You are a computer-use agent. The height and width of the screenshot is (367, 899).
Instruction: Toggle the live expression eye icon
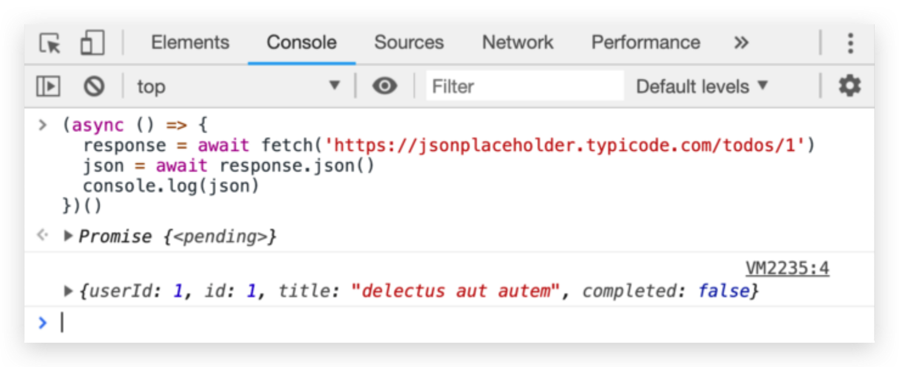click(384, 86)
